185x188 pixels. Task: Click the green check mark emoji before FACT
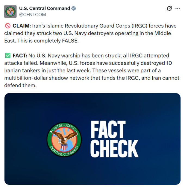[8, 56]
